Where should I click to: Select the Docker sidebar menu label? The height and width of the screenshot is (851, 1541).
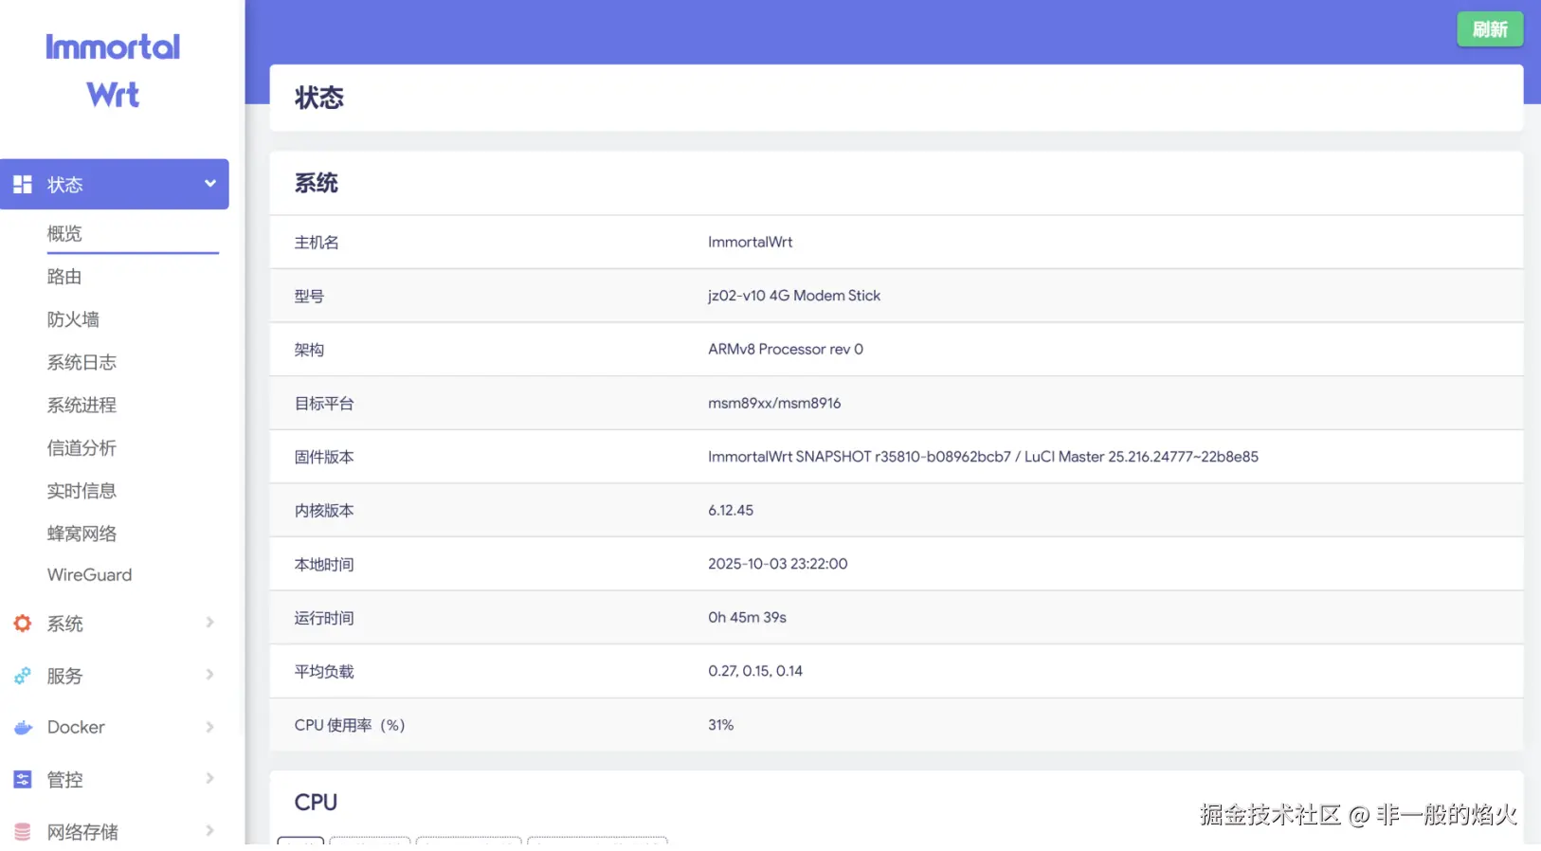point(76,728)
